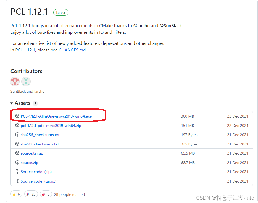Open sha512_checksums.txt file
This screenshot has height=203, width=258.
(x=40, y=144)
